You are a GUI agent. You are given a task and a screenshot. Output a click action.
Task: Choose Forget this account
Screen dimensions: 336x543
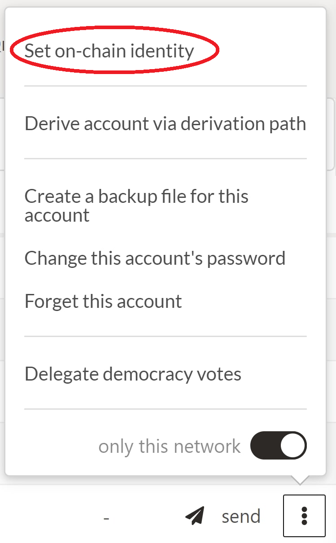coord(103,301)
